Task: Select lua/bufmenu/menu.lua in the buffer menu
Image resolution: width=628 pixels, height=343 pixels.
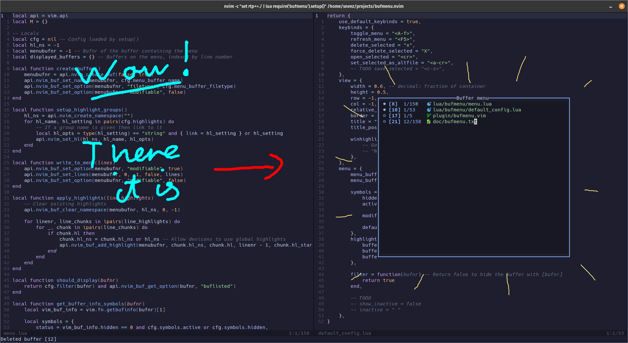Action: [462, 104]
